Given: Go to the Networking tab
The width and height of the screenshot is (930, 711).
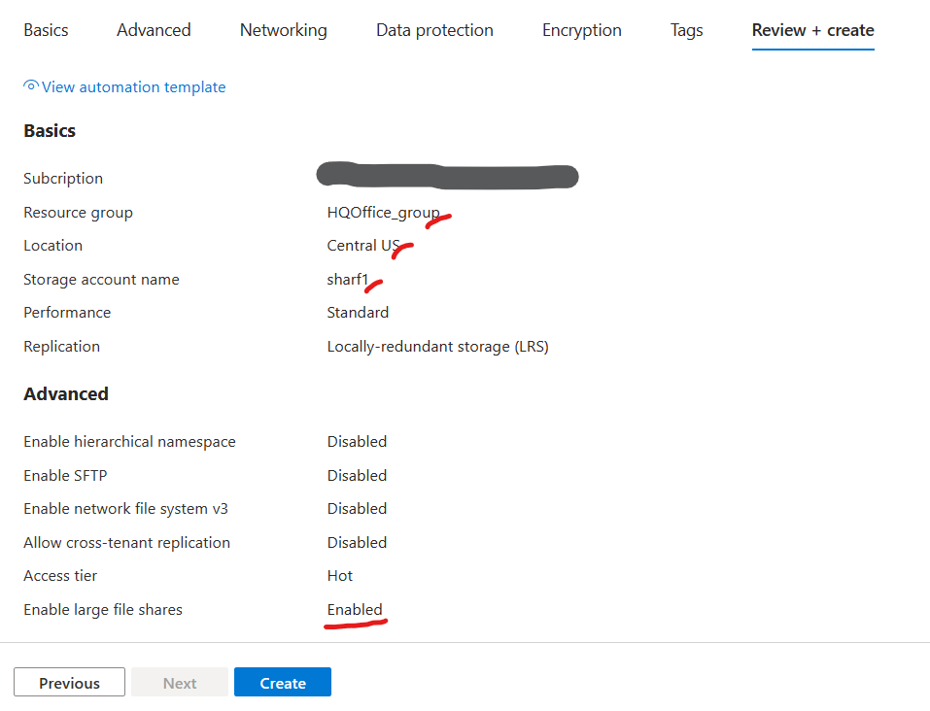Looking at the screenshot, I should coord(283,30).
